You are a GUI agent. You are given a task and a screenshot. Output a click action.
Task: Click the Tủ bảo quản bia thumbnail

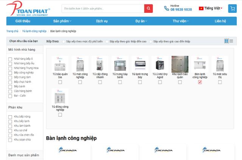(60, 64)
